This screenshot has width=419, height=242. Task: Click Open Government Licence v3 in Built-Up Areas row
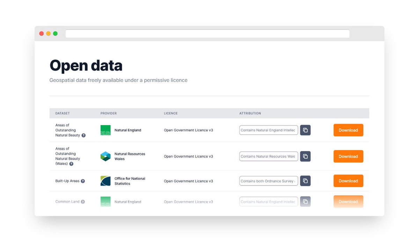[x=189, y=181]
